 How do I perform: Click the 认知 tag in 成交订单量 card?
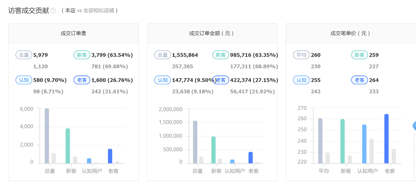pos(24,80)
